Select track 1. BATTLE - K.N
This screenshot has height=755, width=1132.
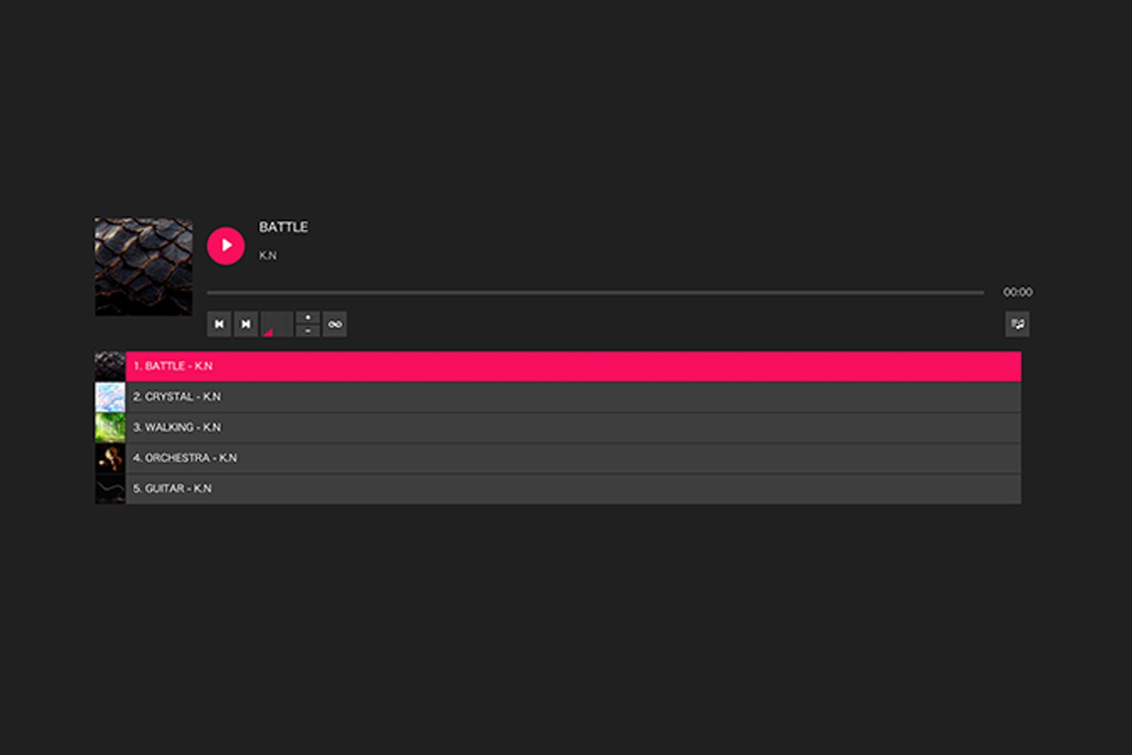573,366
